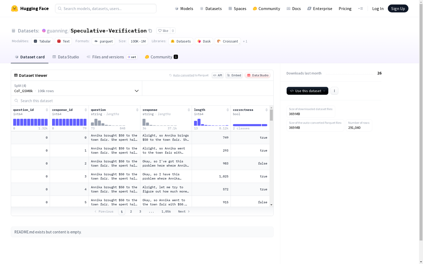Screen dimensions: 423x264
Task: Click the datasets stack icon beside Datasets label
Action: [13, 31]
